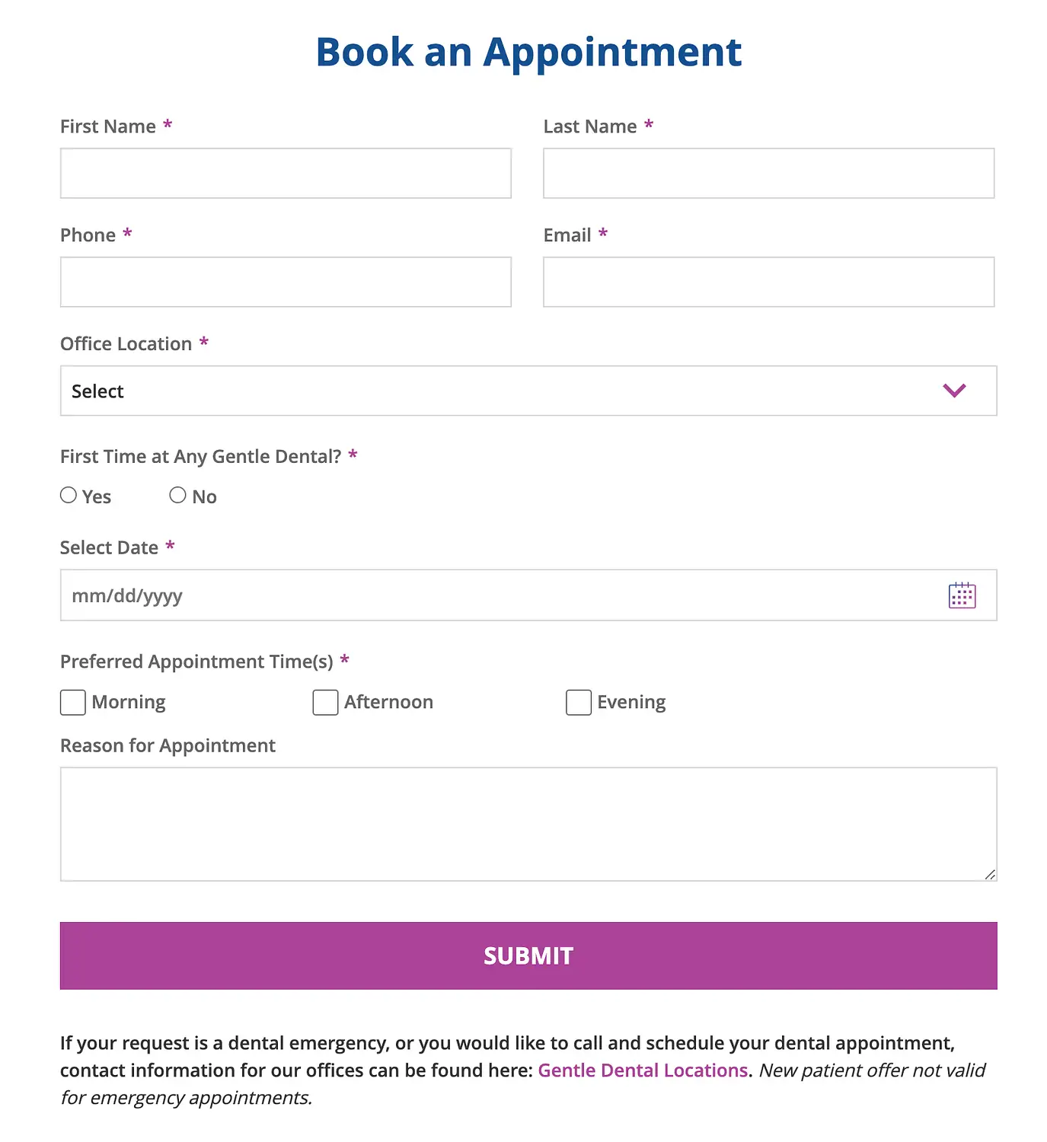1047x1142 pixels.
Task: Open the calendar date picker icon
Action: (x=962, y=595)
